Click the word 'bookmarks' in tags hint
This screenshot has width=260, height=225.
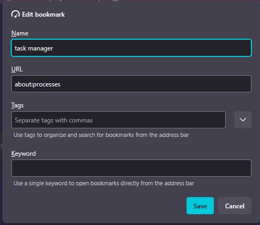120,135
